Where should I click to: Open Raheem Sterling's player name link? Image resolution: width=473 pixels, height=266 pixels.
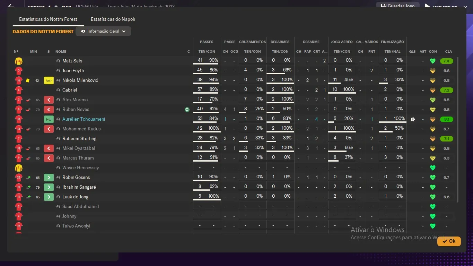point(79,139)
